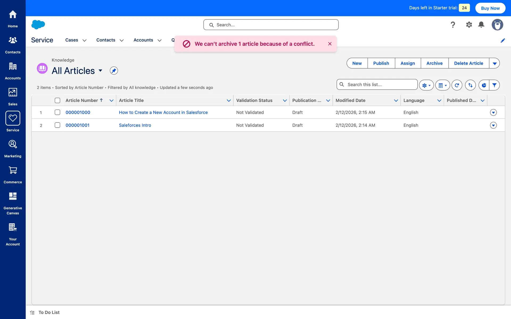Screen dimensions: 511x319
Task: Click the refresh list icon
Action: [x=457, y=85]
